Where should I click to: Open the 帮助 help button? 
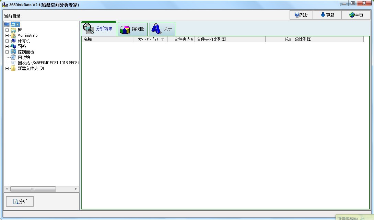pyautogui.click(x=301, y=15)
